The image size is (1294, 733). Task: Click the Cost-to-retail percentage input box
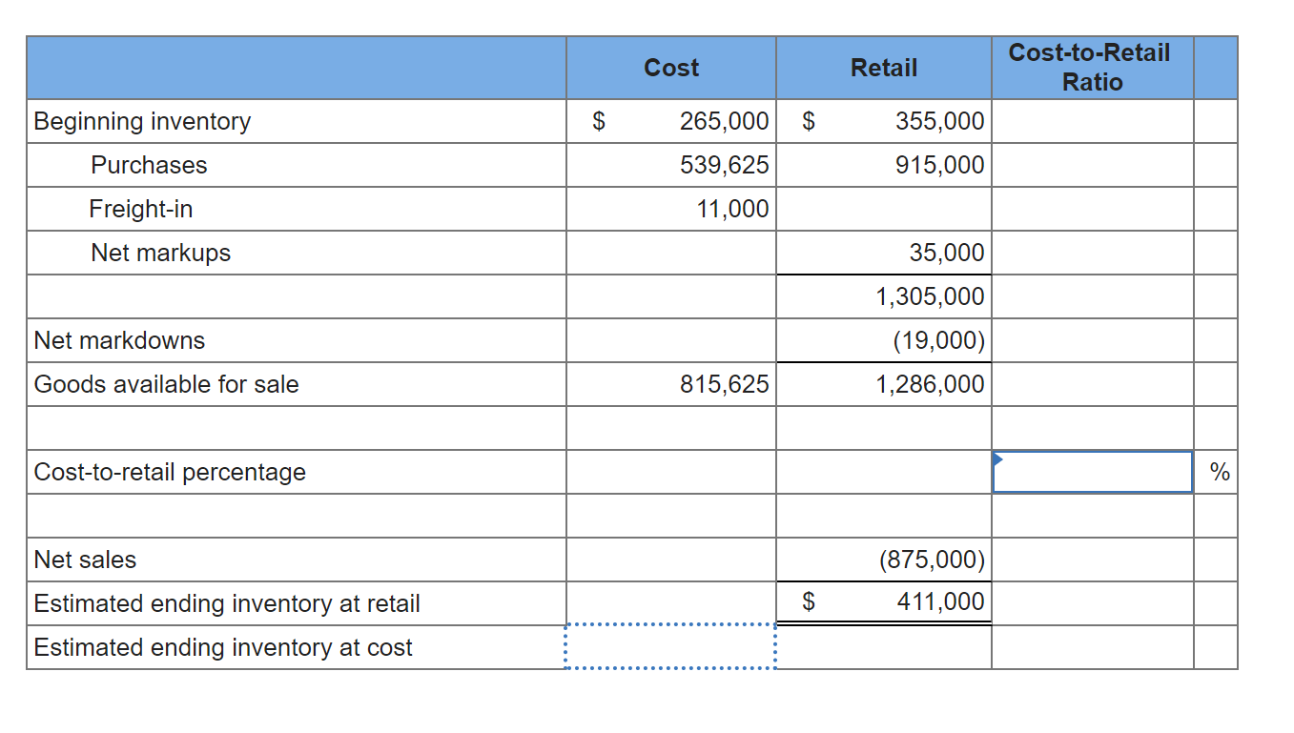click(1091, 471)
